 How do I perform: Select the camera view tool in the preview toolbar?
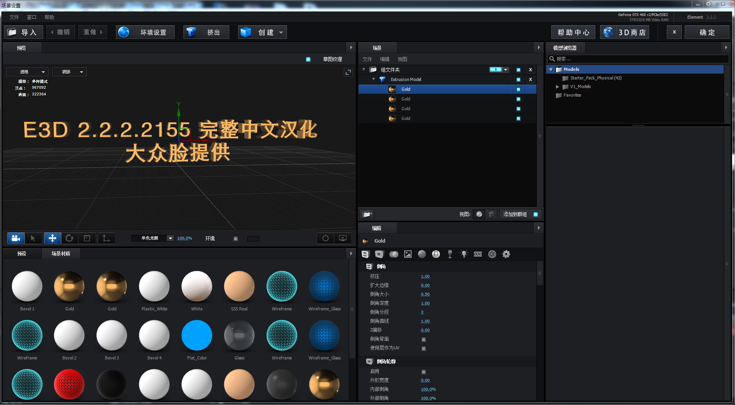[15, 238]
